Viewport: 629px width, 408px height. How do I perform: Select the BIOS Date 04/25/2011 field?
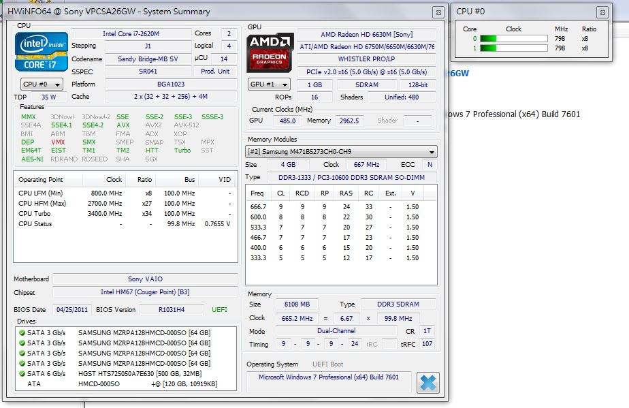point(71,310)
